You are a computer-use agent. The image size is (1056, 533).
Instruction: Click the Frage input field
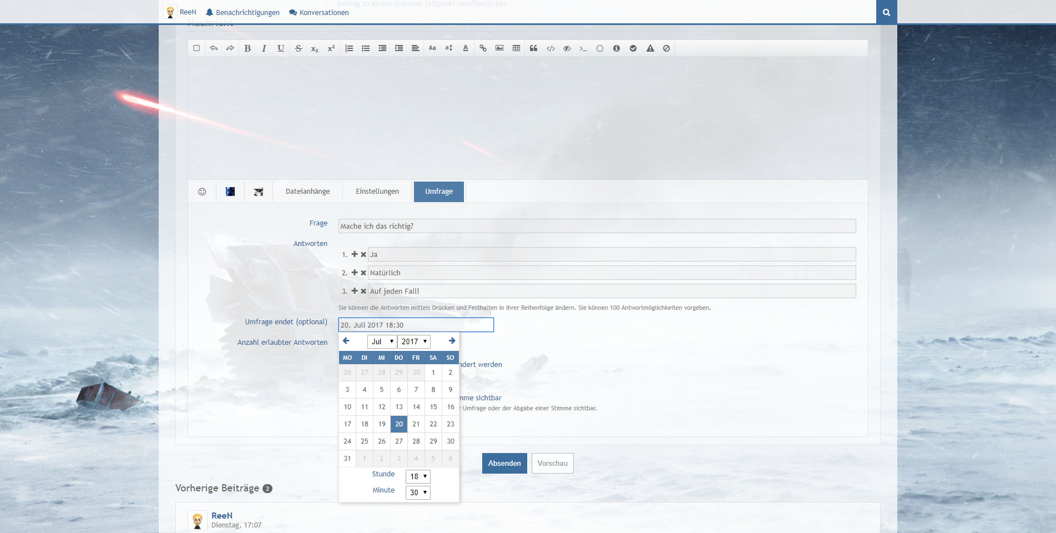(597, 226)
